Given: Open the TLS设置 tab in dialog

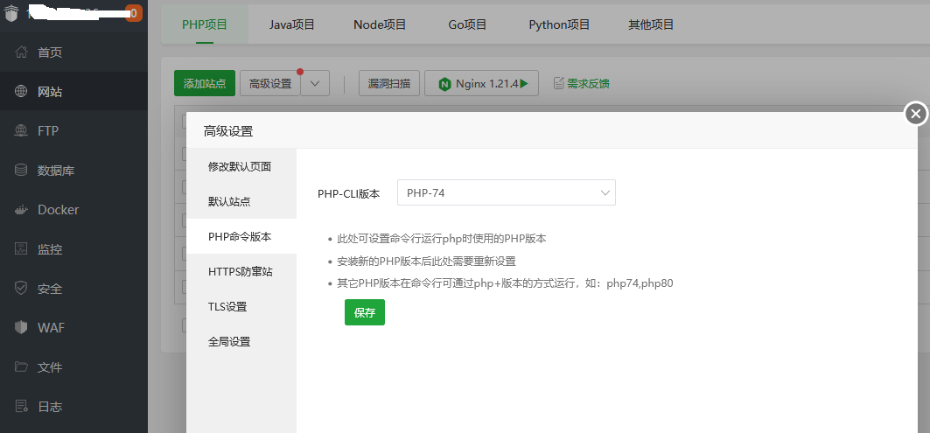Looking at the screenshot, I should [x=227, y=307].
